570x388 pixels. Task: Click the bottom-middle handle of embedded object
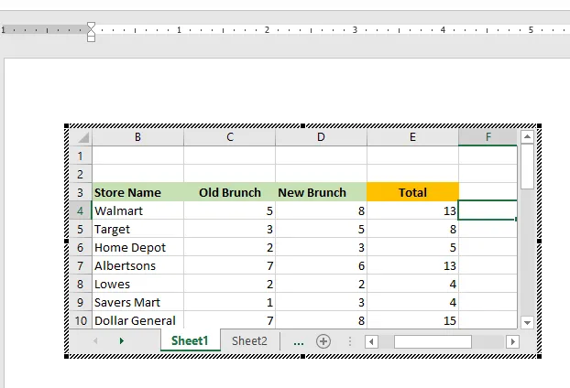pos(302,356)
